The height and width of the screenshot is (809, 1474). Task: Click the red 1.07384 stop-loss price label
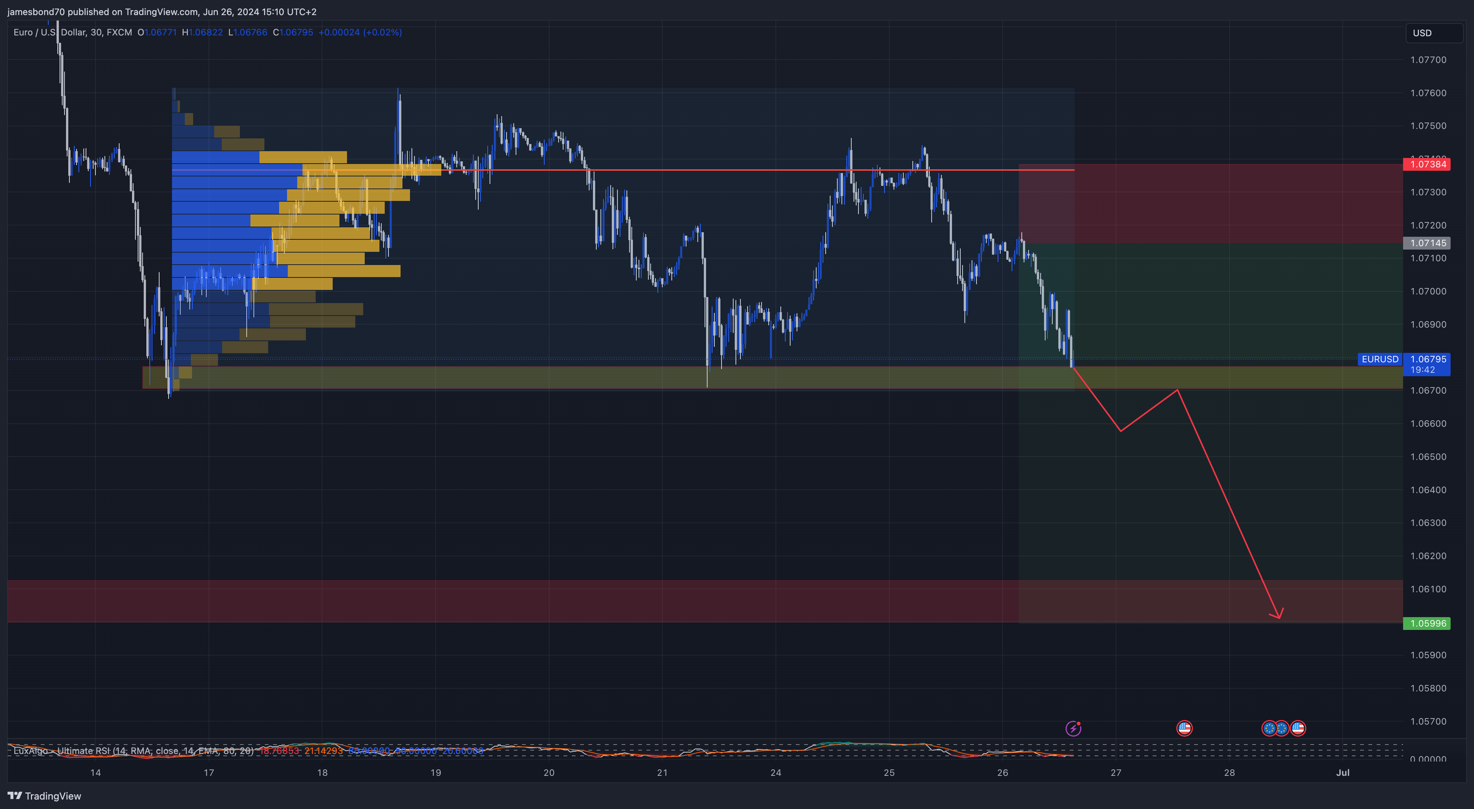(1426, 165)
